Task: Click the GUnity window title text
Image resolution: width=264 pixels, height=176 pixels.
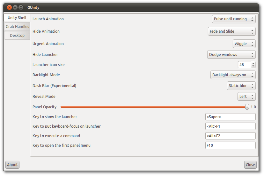Action: (33, 8)
